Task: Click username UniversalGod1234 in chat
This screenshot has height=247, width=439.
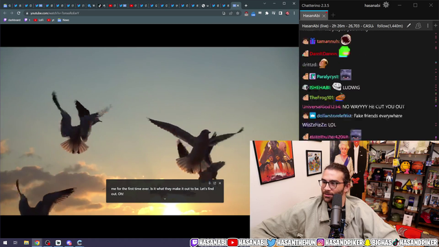Action: point(322,107)
